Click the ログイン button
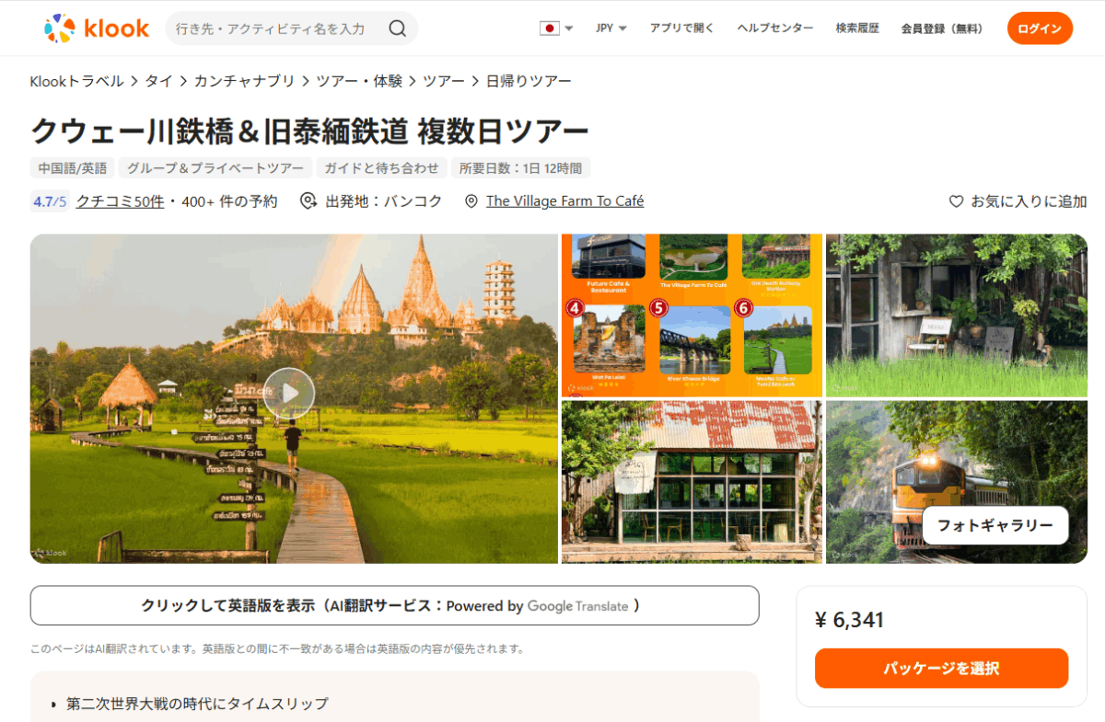The image size is (1105, 722). click(x=1040, y=29)
